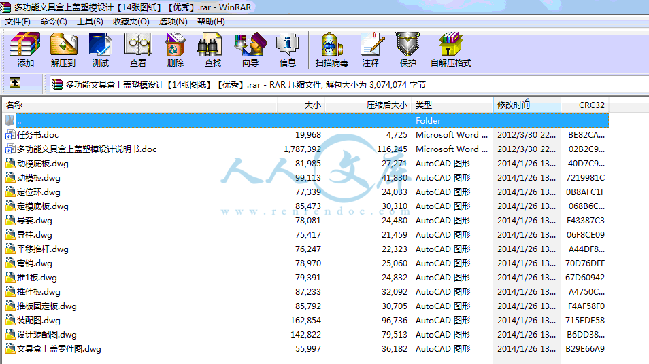Select the 弯销.dwg file name
Screen dimensions: 649x364
click(x=34, y=263)
